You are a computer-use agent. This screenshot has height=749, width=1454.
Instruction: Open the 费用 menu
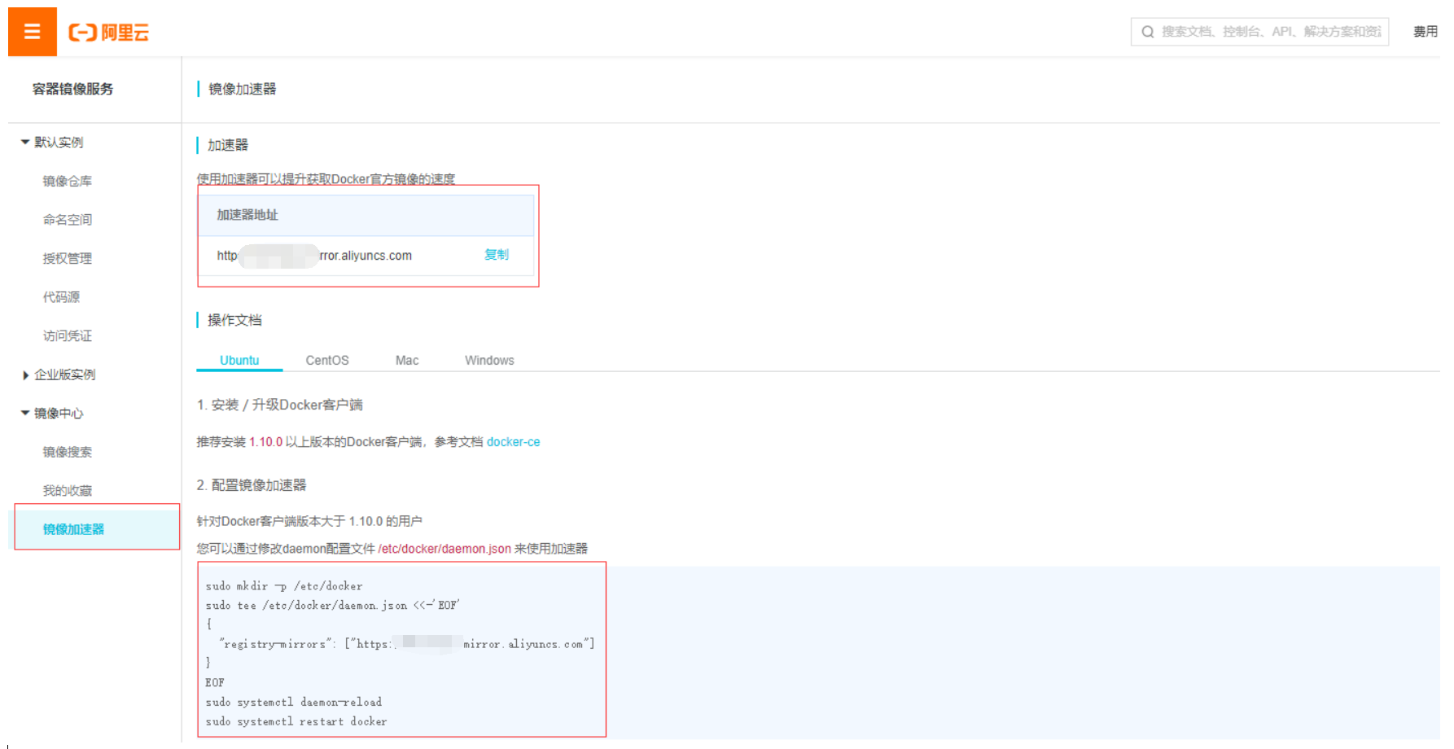click(x=1425, y=32)
